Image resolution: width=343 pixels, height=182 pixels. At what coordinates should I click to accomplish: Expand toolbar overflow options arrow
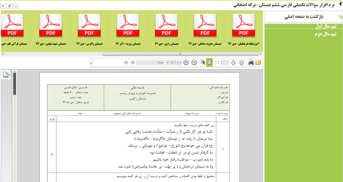(91, 63)
